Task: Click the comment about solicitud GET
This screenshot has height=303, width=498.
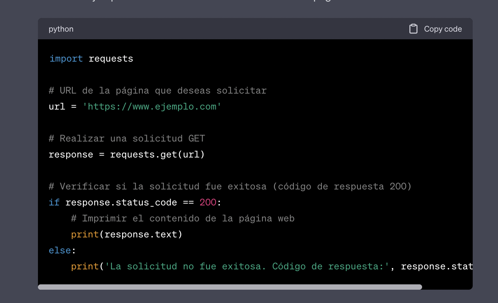Action: (126, 138)
